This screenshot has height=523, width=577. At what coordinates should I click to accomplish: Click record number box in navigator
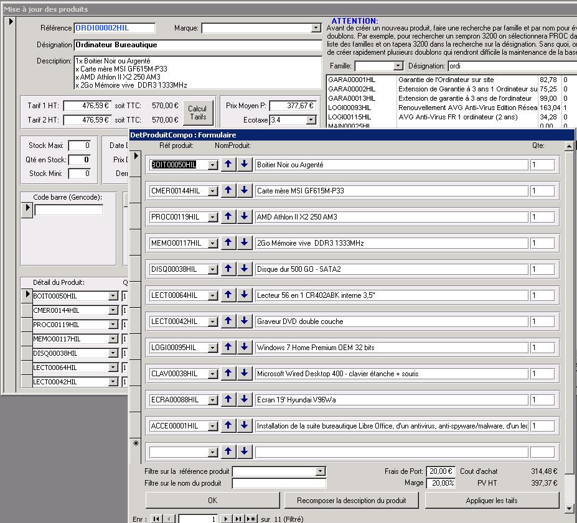click(x=198, y=519)
